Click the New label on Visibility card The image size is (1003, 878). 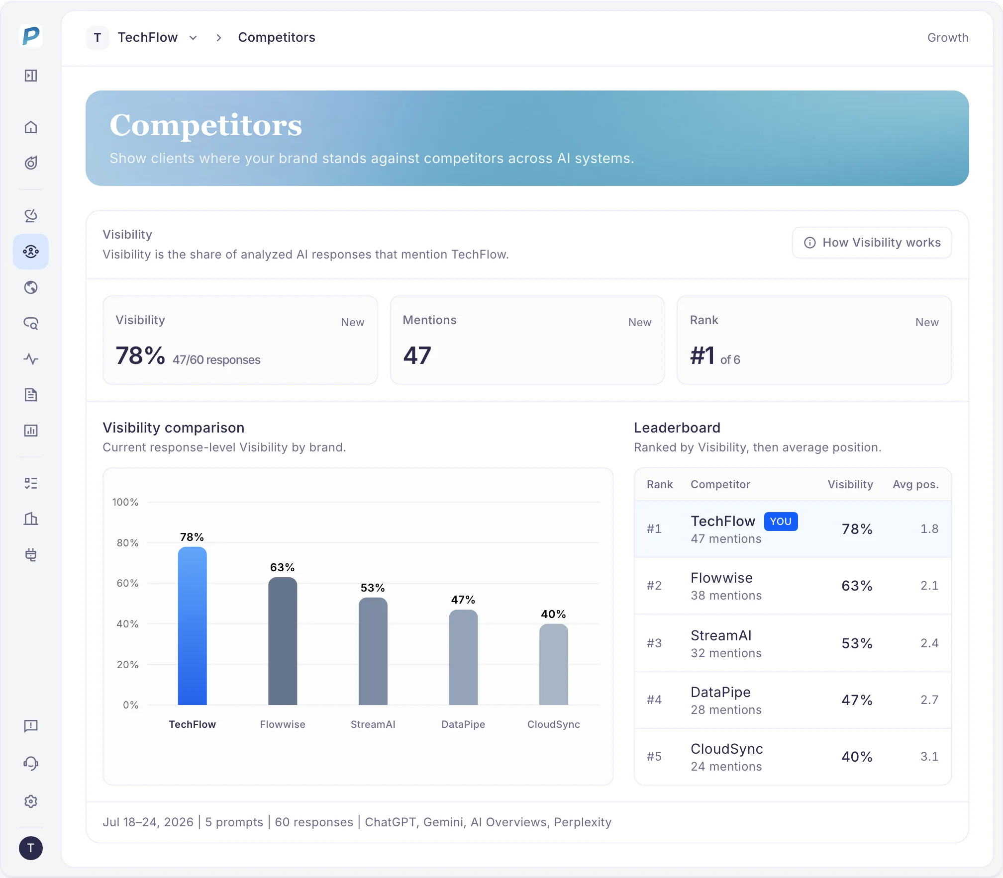click(x=353, y=322)
